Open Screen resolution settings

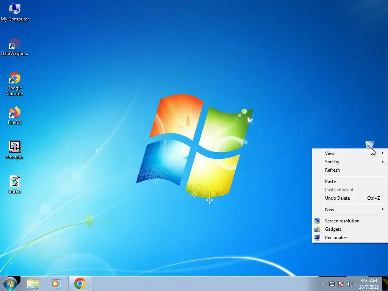pos(350,221)
